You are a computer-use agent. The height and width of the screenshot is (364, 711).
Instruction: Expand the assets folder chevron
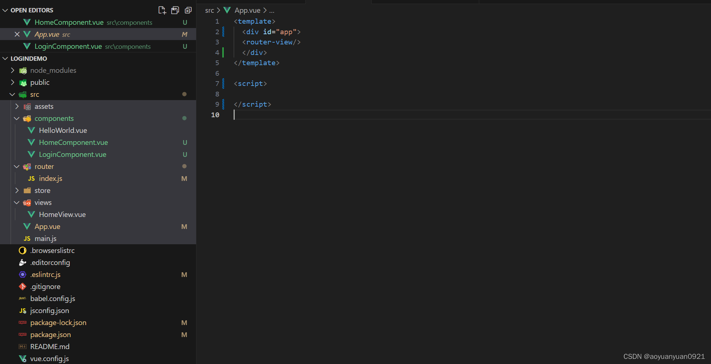coord(17,106)
